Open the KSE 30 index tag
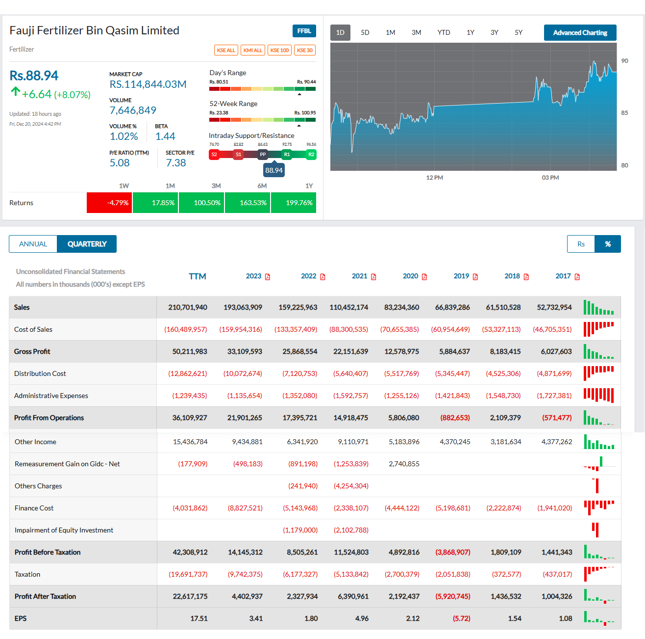 click(x=305, y=50)
